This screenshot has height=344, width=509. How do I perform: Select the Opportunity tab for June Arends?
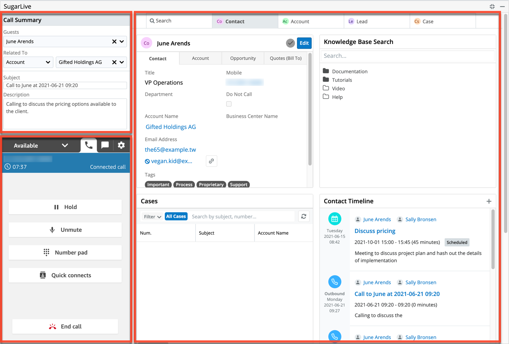(x=243, y=59)
